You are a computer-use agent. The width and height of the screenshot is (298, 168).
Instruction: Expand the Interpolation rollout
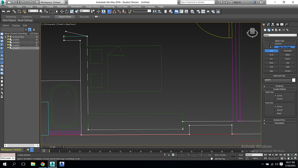[x=279, y=123]
